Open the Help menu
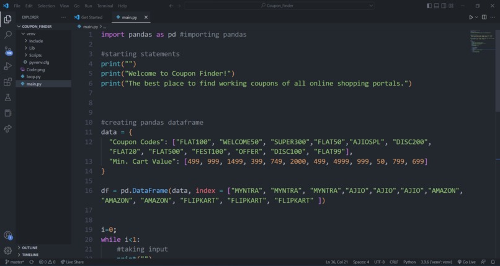 [x=122, y=6]
